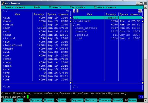Click the 10 Выход function key

(131, 100)
